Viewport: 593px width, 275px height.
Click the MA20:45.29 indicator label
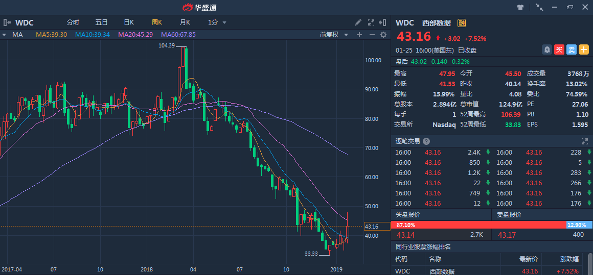point(135,35)
